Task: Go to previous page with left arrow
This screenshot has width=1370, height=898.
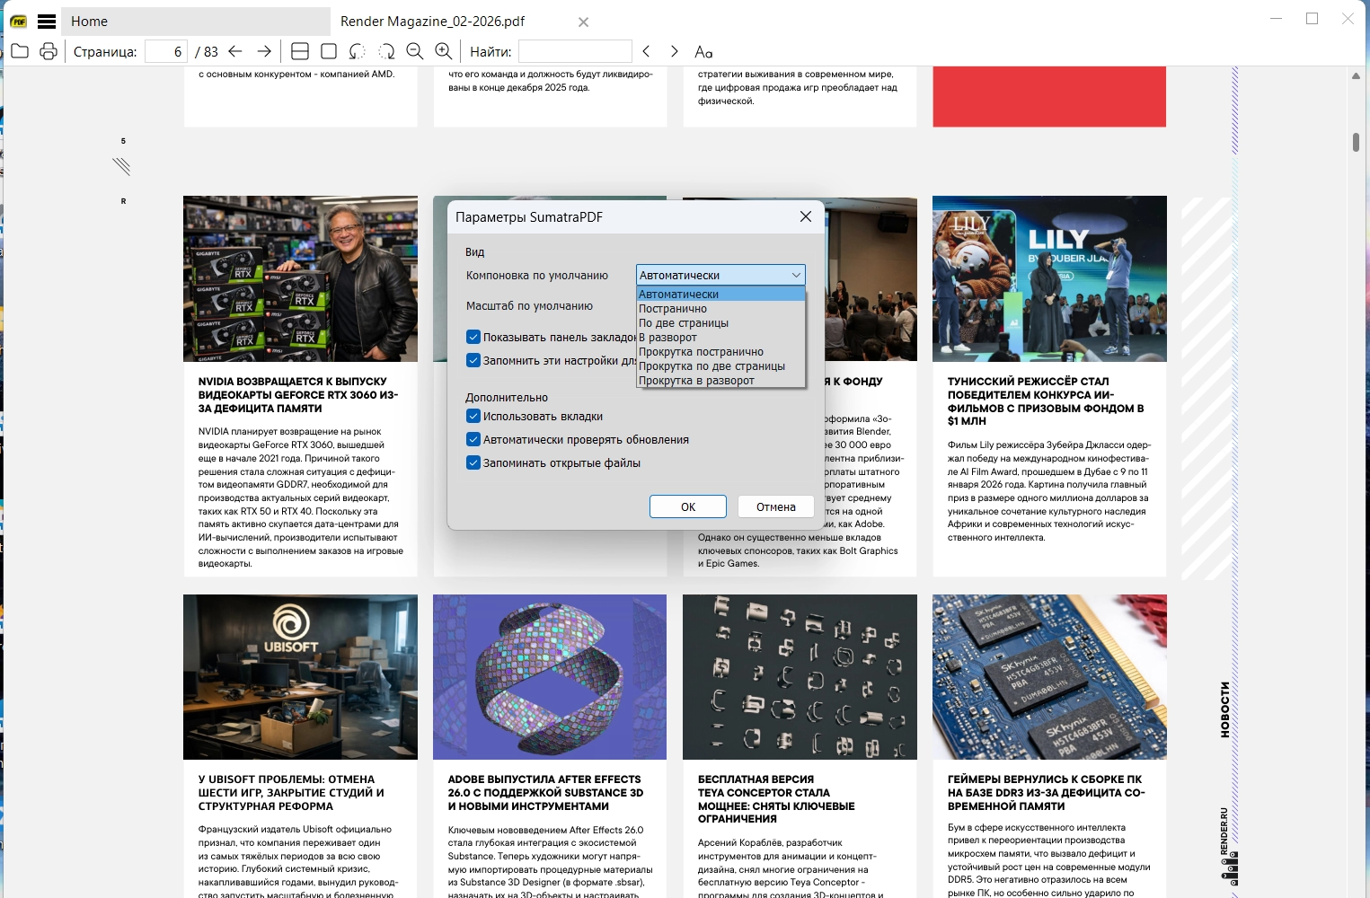Action: 235,51
